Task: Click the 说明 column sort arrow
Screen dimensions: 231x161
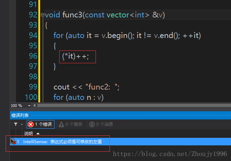Action: (x=38, y=134)
